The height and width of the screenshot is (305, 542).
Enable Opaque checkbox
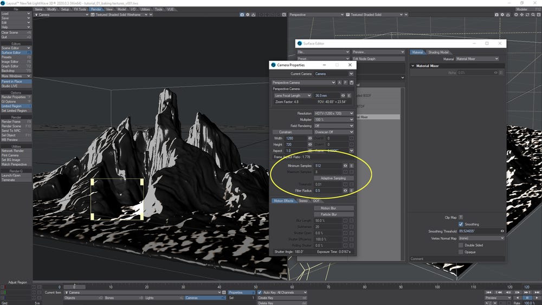point(461,252)
